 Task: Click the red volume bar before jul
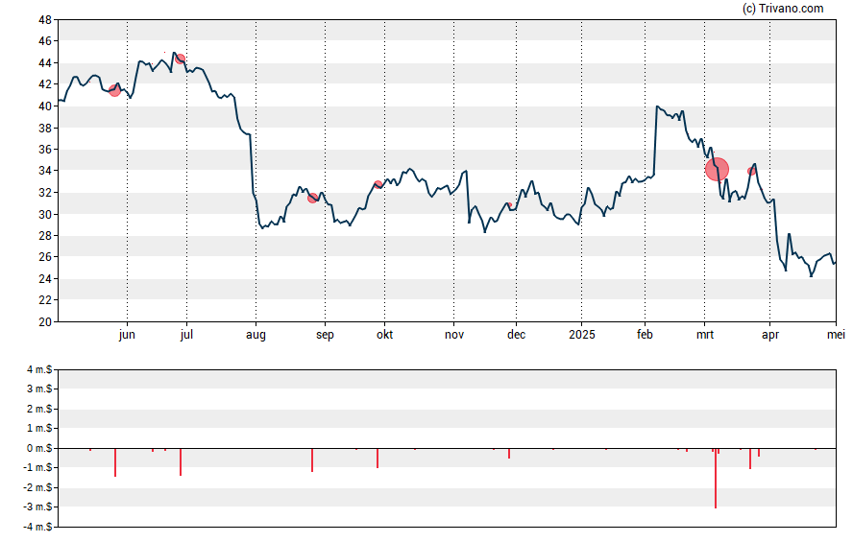click(x=181, y=461)
